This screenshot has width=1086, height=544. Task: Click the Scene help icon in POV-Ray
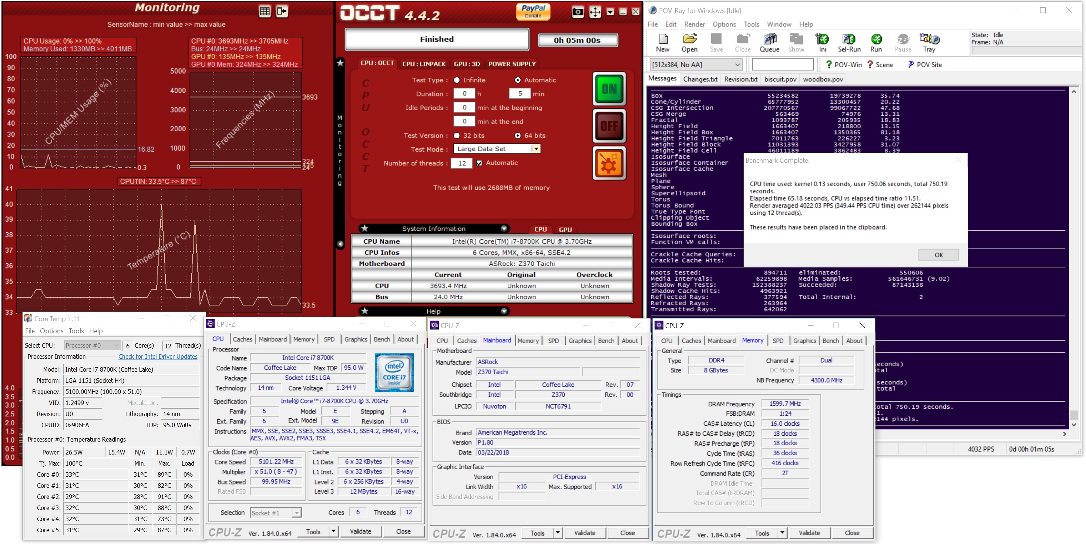(x=870, y=64)
